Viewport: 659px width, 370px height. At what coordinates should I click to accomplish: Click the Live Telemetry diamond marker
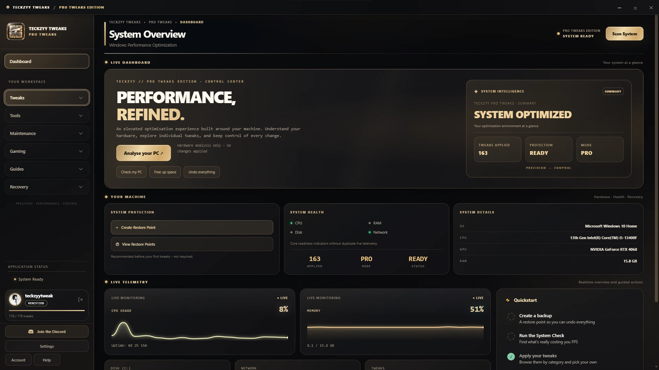(106, 282)
